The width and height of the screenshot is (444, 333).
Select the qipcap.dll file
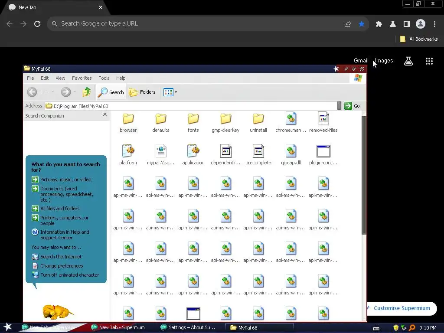(291, 155)
